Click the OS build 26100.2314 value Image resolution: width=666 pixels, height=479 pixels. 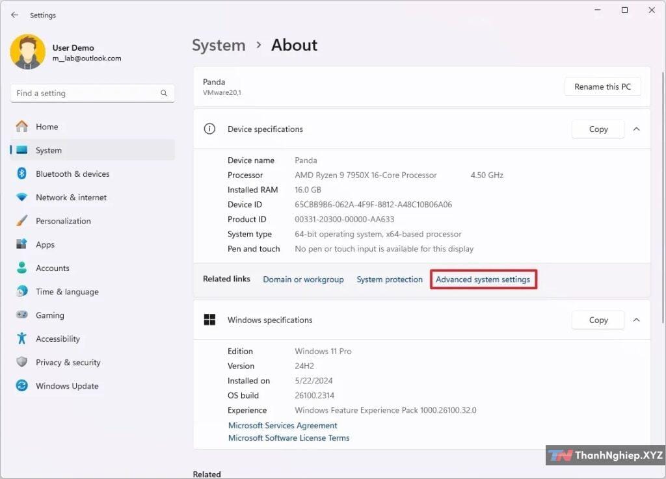click(x=314, y=395)
